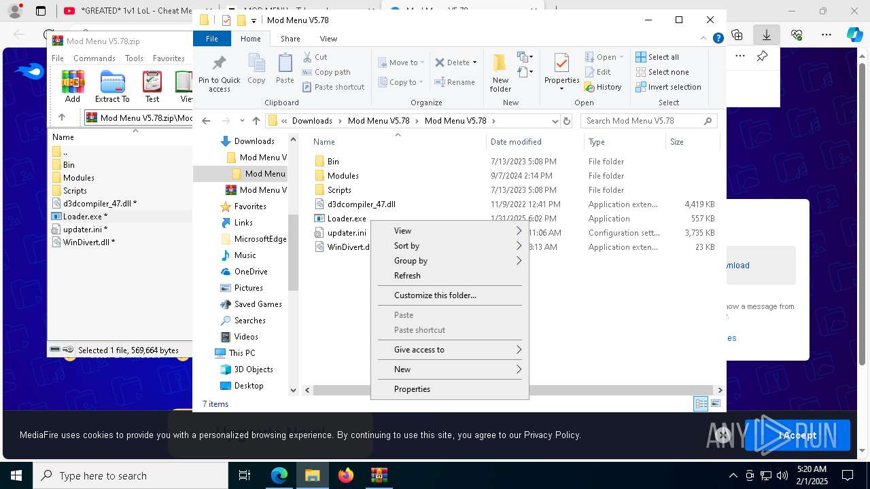Viewport: 870px width, 489px height.
Task: Create a New folder from ribbon
Action: pos(500,73)
